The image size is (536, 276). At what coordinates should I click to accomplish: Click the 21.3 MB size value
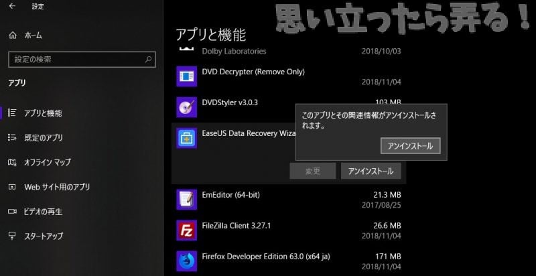click(x=387, y=195)
